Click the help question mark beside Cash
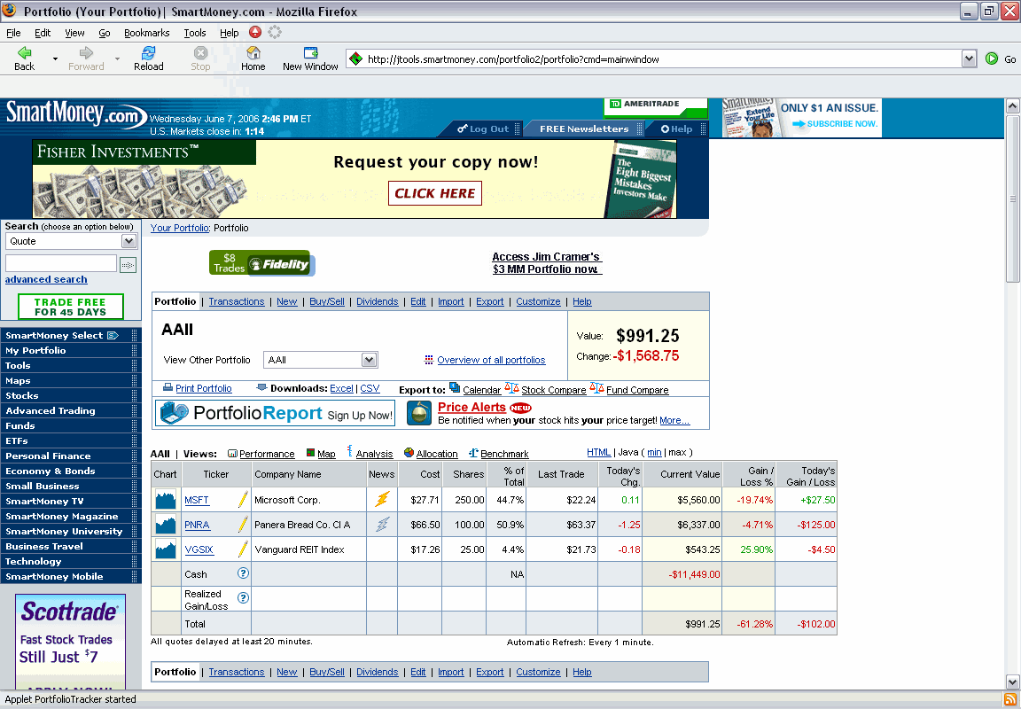The image size is (1021, 709). [x=243, y=573]
